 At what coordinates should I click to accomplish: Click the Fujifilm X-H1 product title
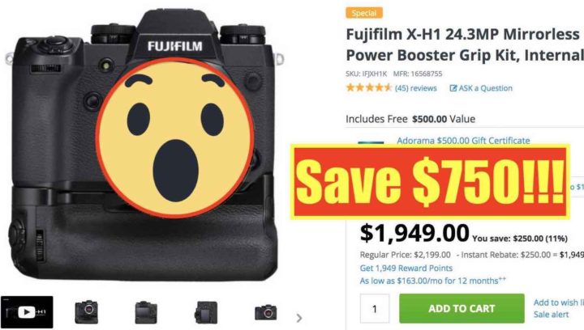465,44
